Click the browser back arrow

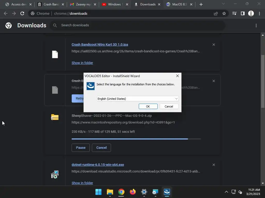(x=6, y=13)
